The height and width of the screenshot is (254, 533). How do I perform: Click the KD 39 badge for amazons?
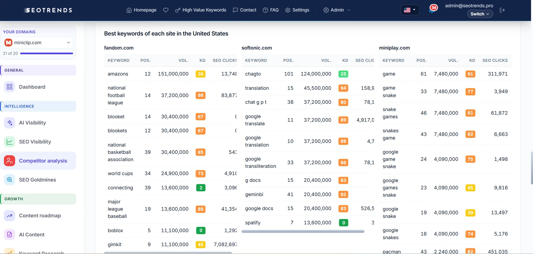click(x=200, y=74)
